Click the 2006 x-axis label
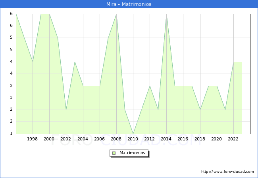This screenshot has width=258, height=178. (x=100, y=139)
